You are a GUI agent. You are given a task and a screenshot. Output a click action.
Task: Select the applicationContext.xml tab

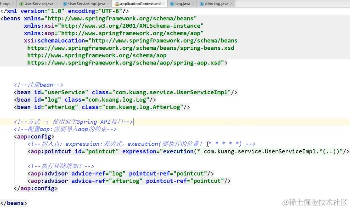140,3
